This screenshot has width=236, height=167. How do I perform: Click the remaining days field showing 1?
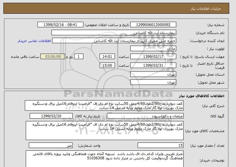click(x=78, y=57)
